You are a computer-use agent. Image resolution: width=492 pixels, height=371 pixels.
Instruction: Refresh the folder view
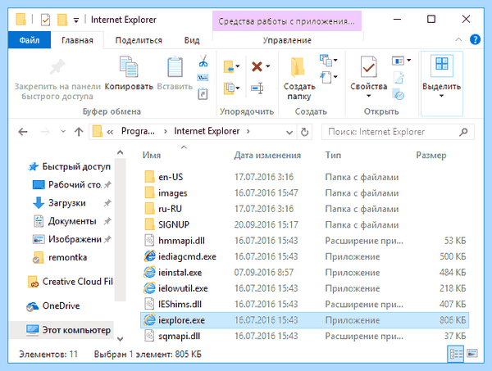(x=304, y=132)
